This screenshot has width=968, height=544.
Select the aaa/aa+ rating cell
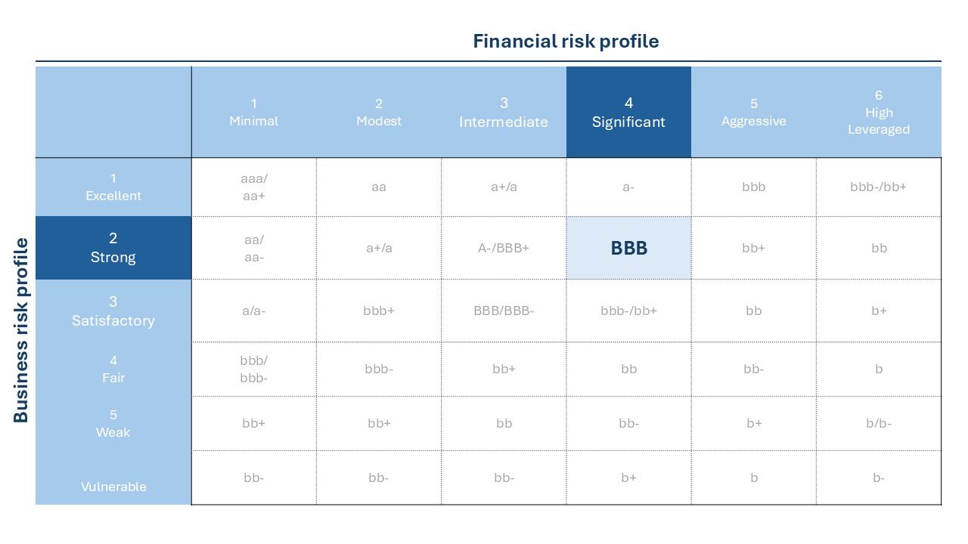click(x=254, y=187)
